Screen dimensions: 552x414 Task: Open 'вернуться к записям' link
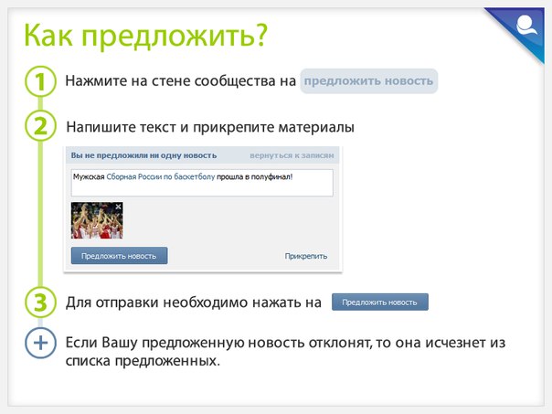pyautogui.click(x=292, y=155)
